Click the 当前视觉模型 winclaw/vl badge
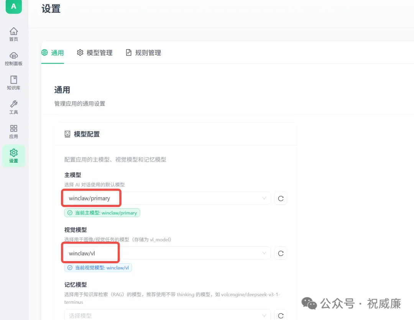Viewport: 414px width, 320px height. [x=98, y=267]
